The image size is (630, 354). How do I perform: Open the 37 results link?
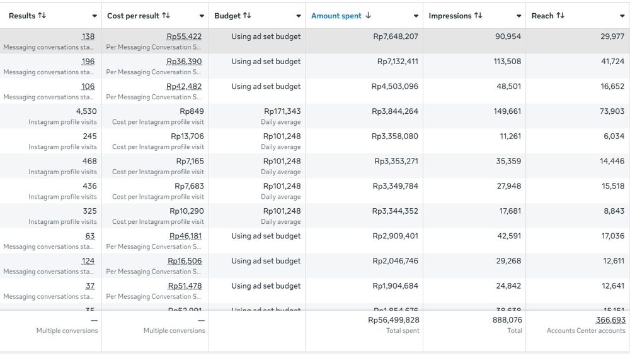pos(90,285)
